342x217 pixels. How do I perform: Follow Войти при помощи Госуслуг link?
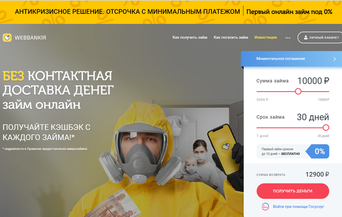(298, 207)
